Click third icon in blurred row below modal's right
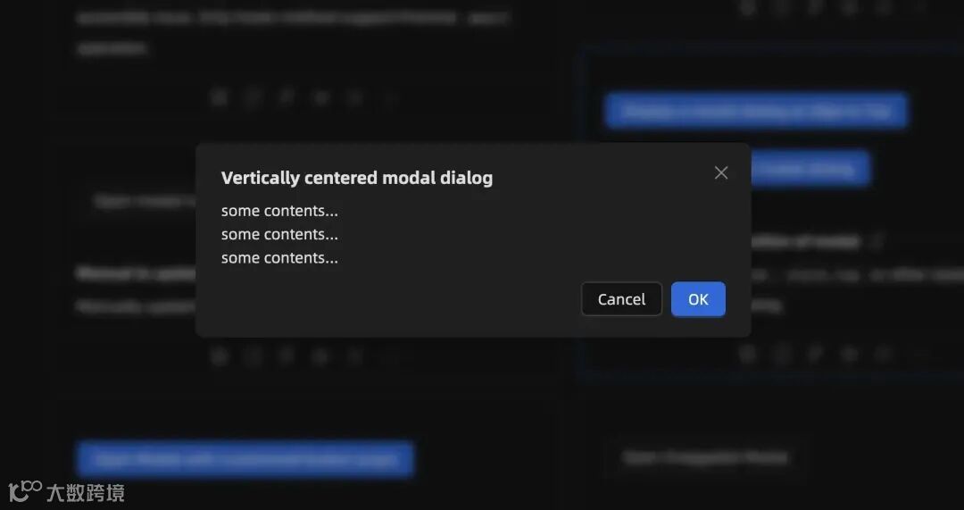 [816, 353]
